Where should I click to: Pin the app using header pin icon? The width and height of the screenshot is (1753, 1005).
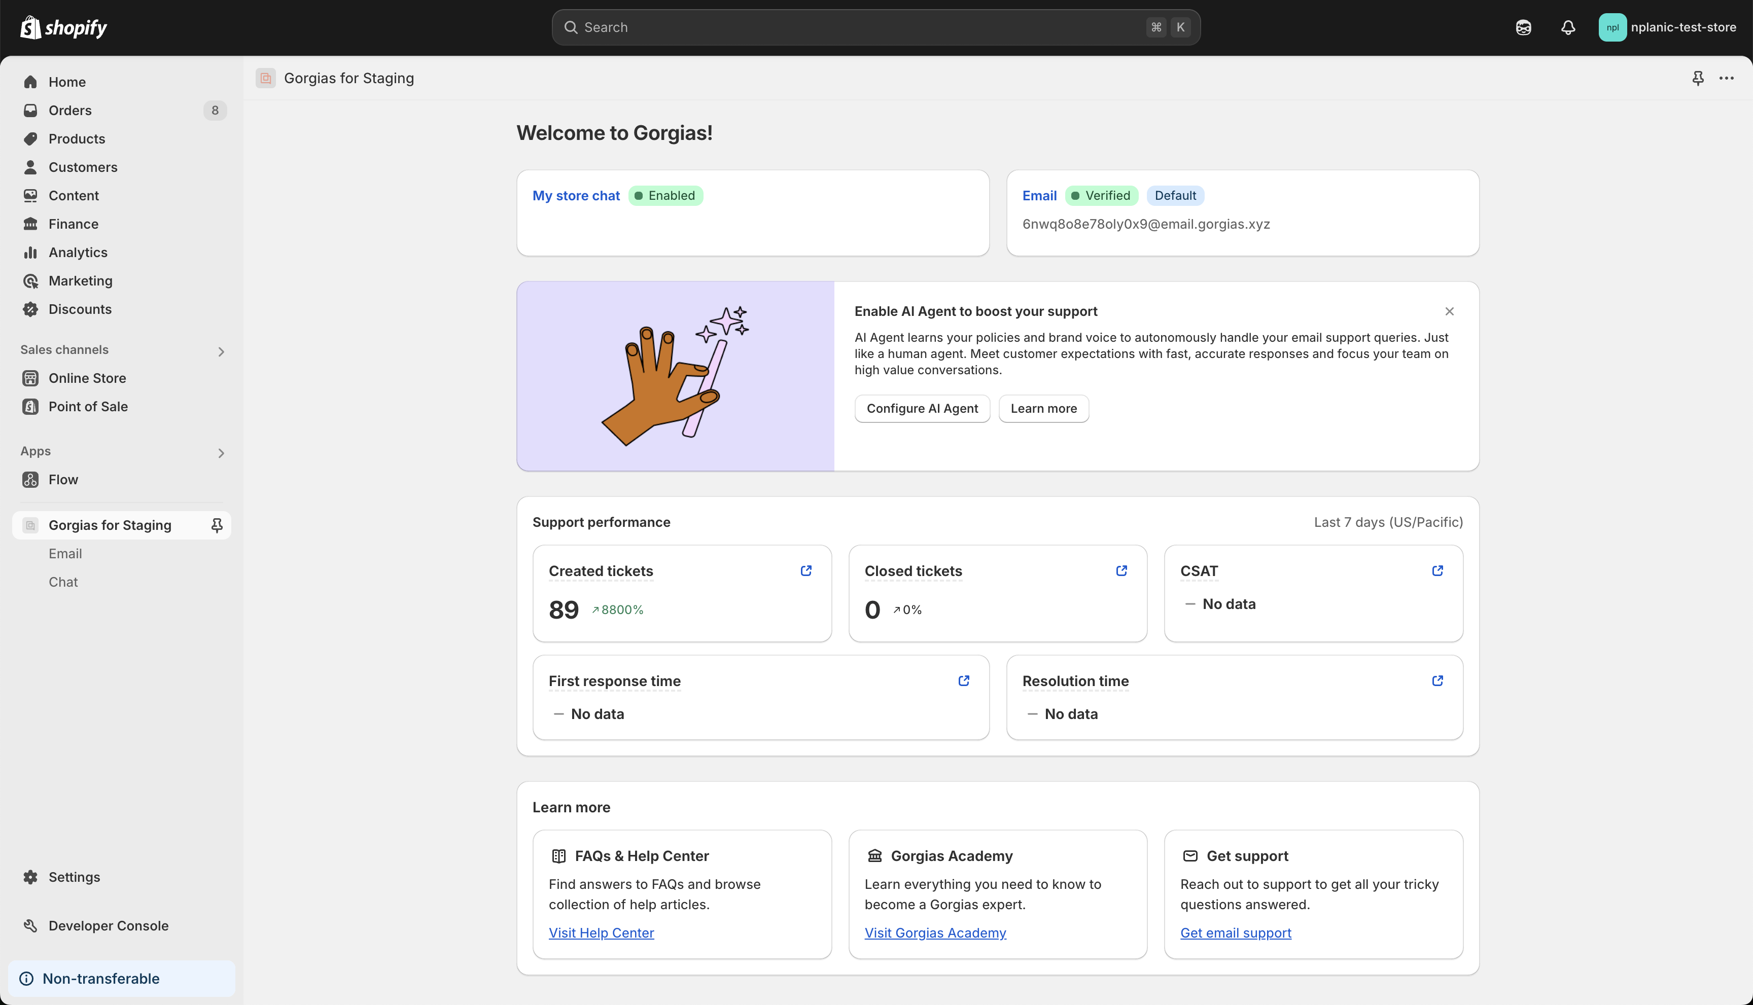click(1698, 78)
